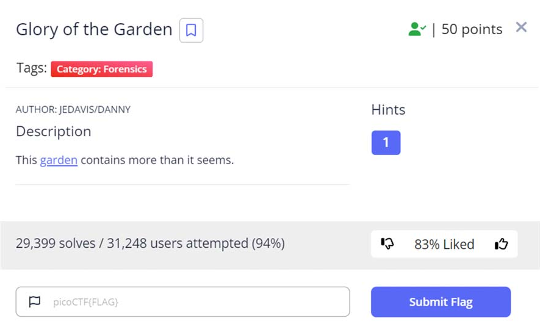Viewport: 540px width, 335px height.
Task: Click the green solved-user checkmark icon
Action: (417, 29)
